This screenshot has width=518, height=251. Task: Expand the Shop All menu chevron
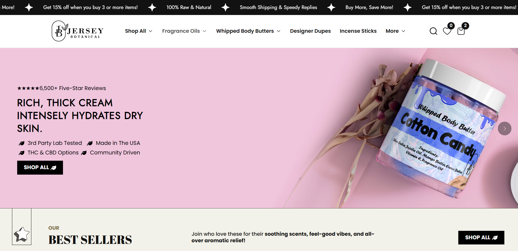coord(150,31)
